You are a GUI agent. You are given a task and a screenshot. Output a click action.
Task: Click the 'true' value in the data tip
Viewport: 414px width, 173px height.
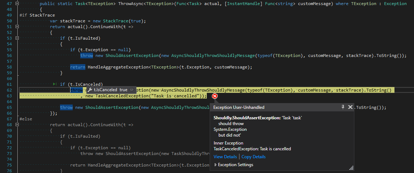[x=123, y=90]
